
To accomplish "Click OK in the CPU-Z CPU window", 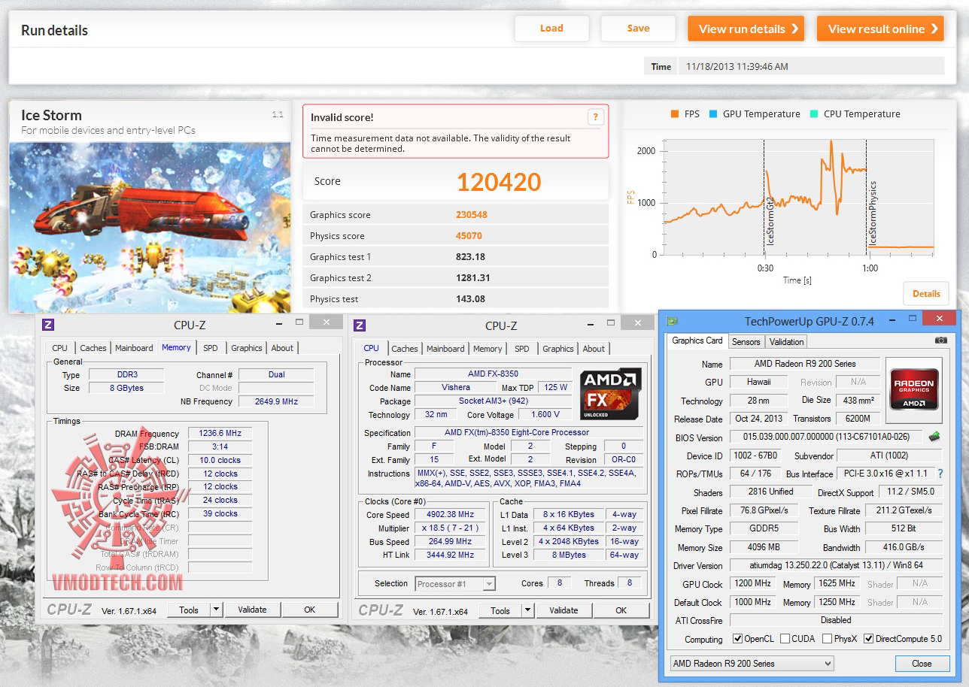I will pyautogui.click(x=621, y=610).
